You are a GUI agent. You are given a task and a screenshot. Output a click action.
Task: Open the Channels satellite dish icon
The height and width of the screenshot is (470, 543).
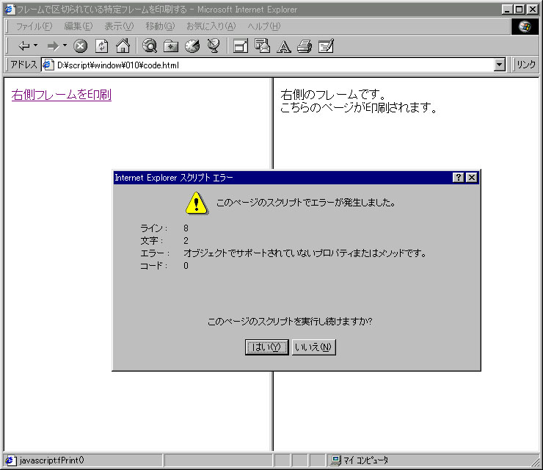tap(214, 46)
